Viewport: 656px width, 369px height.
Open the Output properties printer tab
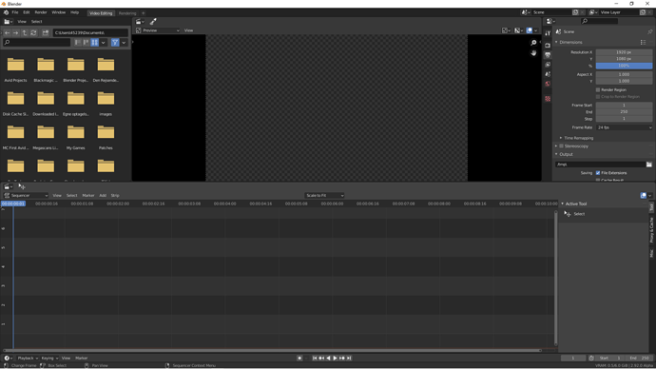click(548, 55)
